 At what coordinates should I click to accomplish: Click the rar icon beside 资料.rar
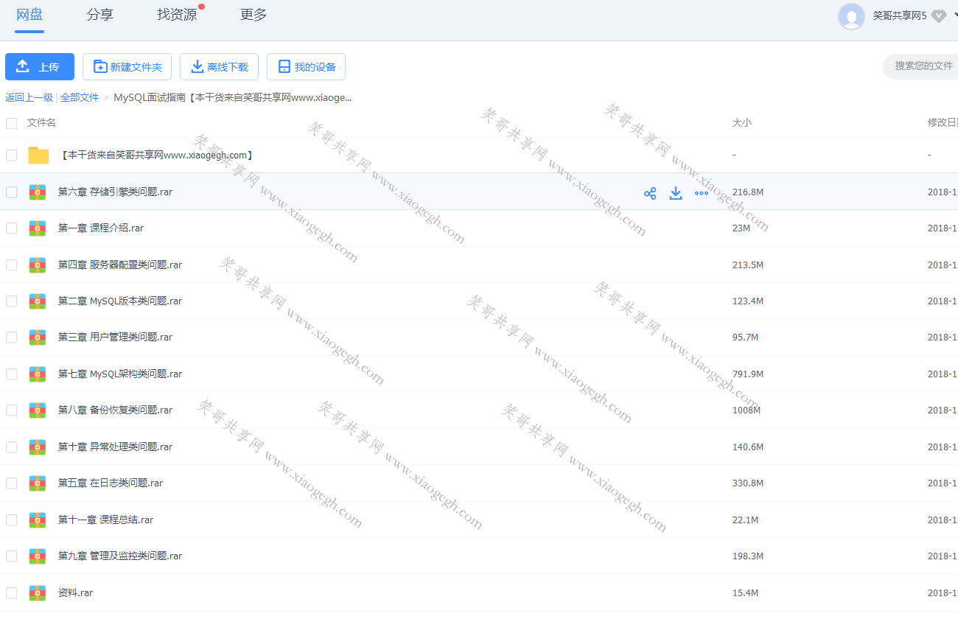coord(38,592)
